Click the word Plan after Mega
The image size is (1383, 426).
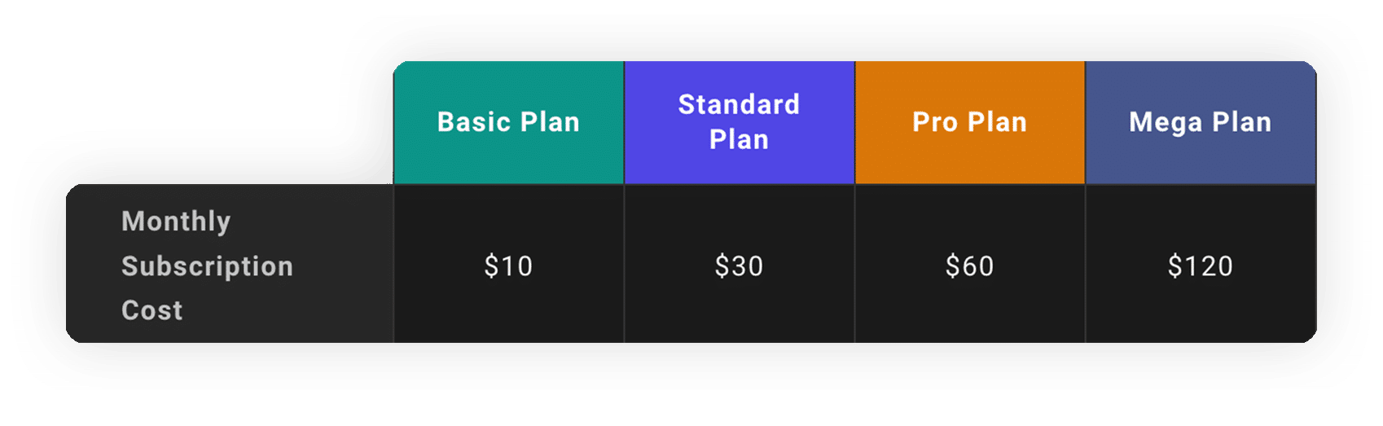coord(1242,122)
